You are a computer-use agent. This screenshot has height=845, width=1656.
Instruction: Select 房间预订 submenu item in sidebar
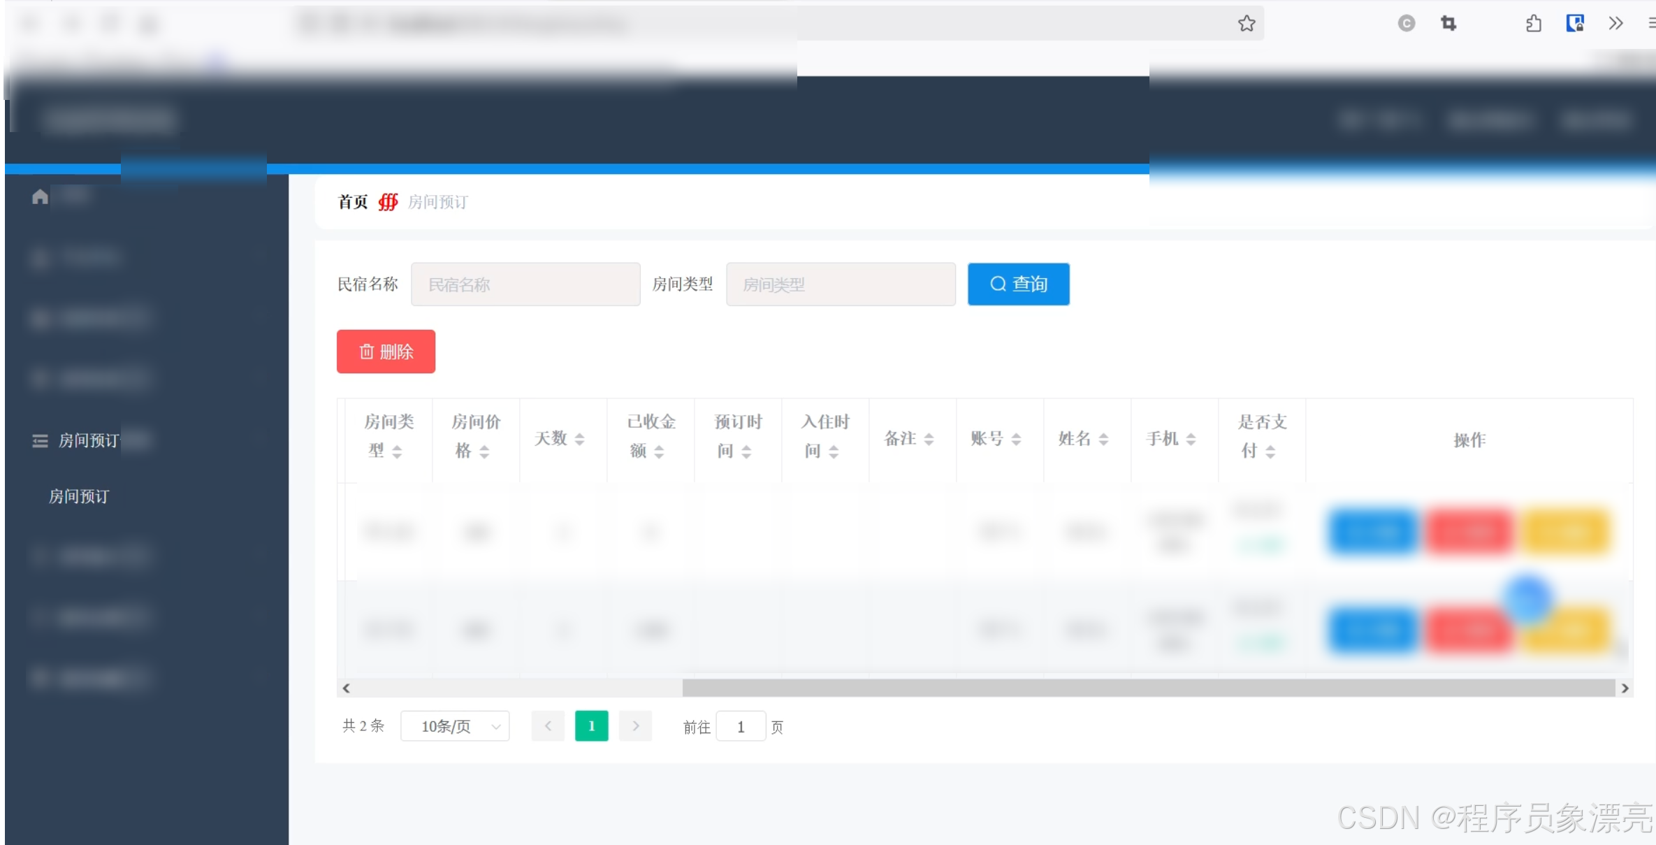pyautogui.click(x=79, y=496)
